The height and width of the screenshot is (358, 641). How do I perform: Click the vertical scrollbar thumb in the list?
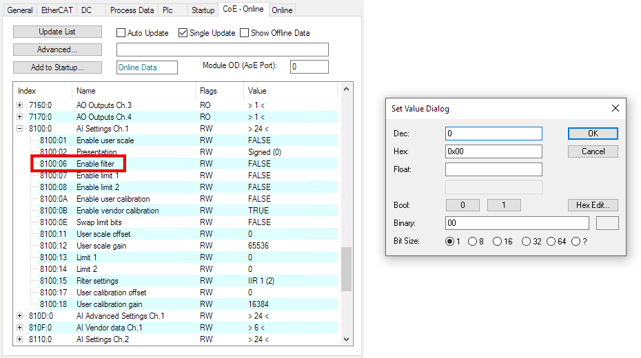[x=346, y=269]
